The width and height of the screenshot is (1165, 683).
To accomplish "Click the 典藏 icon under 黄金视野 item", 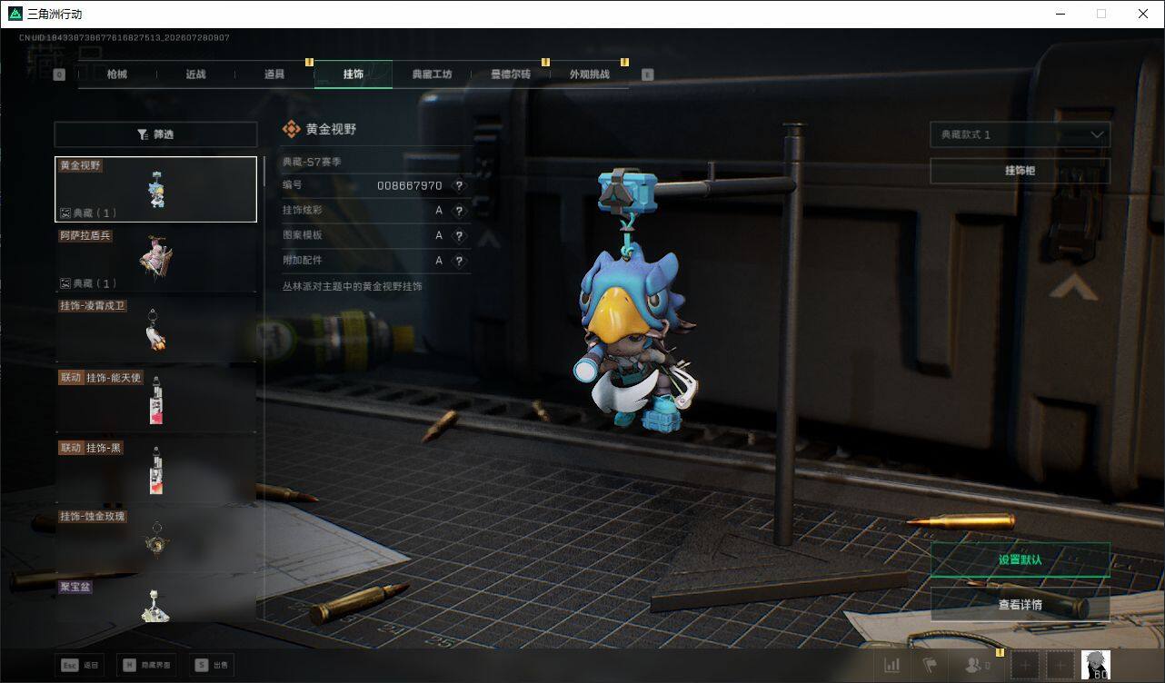I will point(65,213).
